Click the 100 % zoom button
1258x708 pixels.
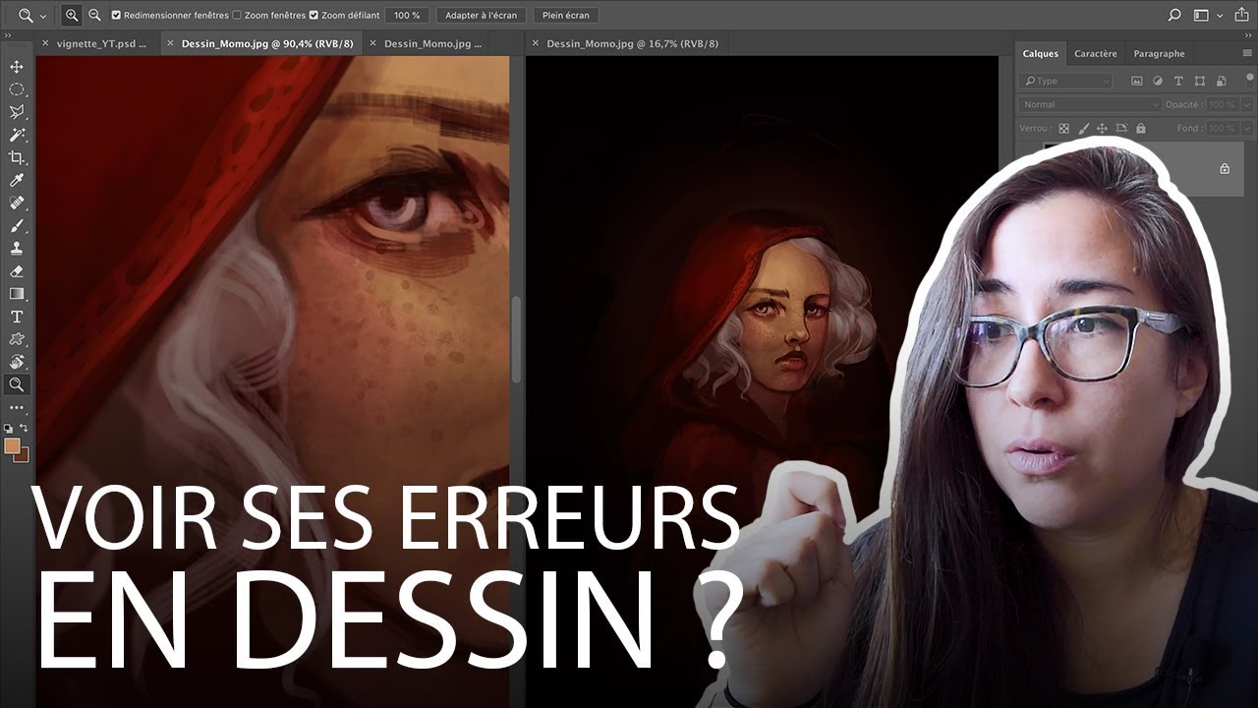pos(407,16)
